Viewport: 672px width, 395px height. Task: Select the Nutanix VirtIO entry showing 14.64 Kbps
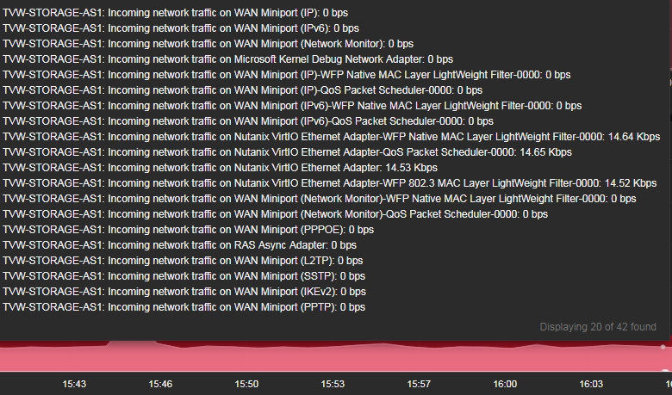[x=332, y=137]
